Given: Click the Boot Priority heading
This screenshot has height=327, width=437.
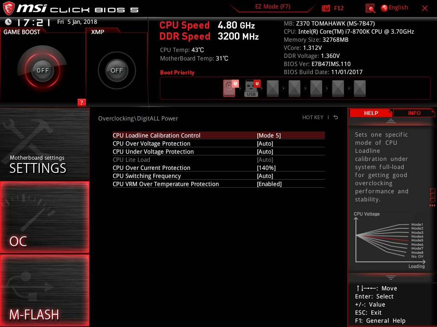Looking at the screenshot, I should click(177, 72).
